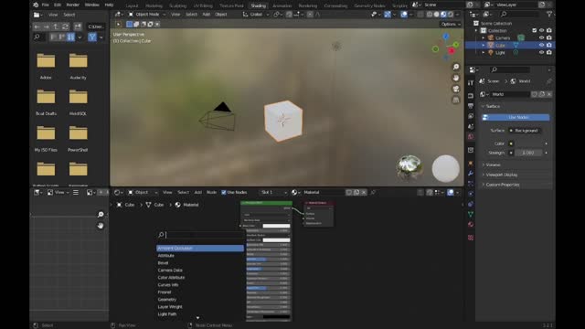The image size is (585, 329).
Task: Go back in file browser history
Action: coord(37,27)
